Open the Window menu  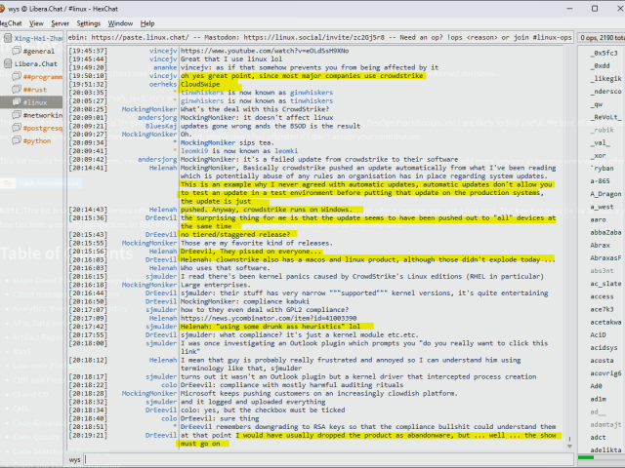click(x=121, y=22)
